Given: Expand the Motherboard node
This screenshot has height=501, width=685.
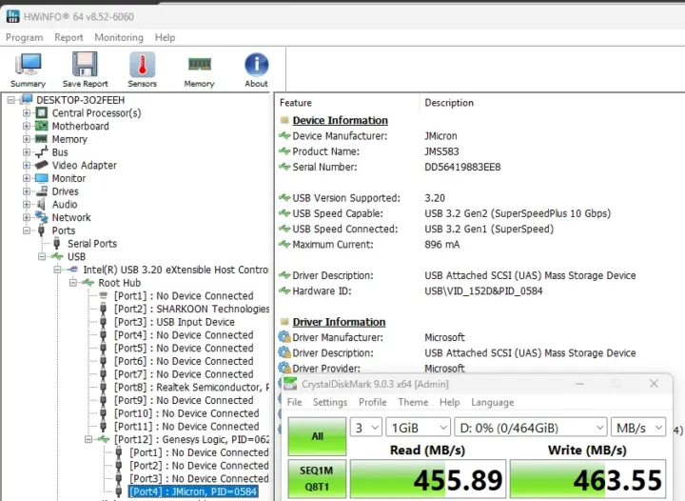Looking at the screenshot, I should pos(27,126).
